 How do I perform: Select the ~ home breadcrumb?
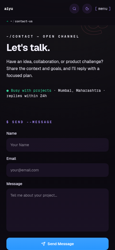[11, 21]
